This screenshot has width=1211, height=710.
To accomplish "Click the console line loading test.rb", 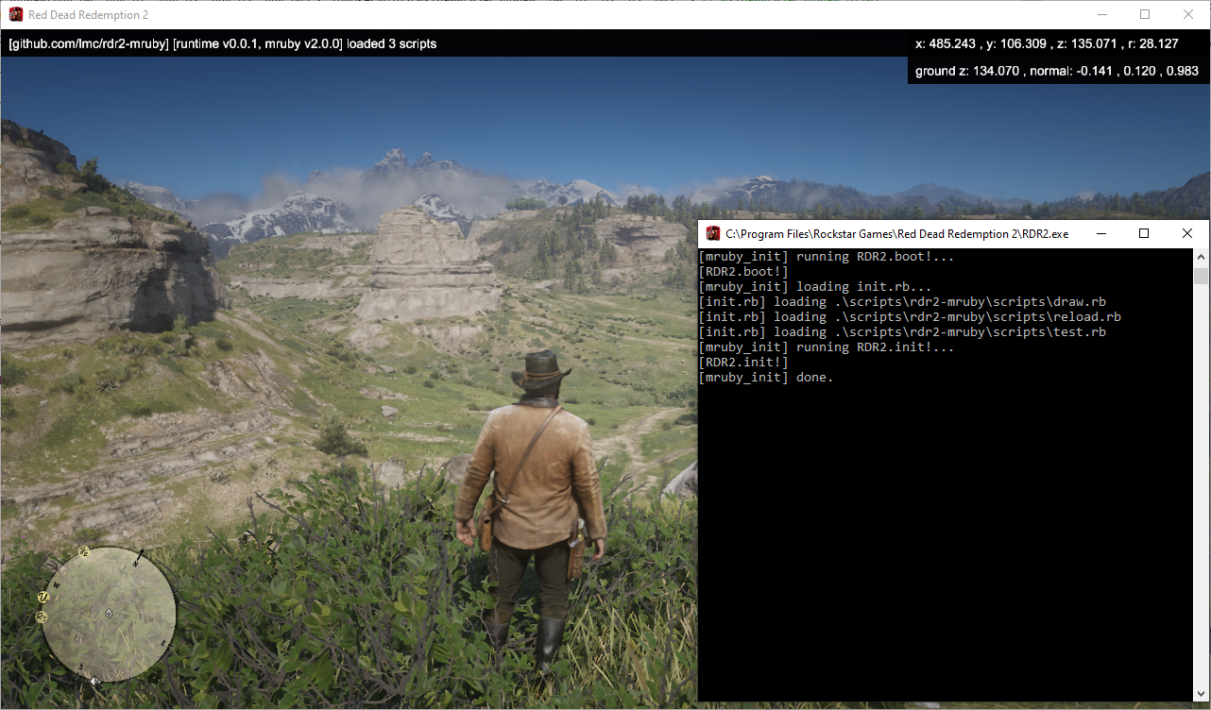I will [902, 332].
